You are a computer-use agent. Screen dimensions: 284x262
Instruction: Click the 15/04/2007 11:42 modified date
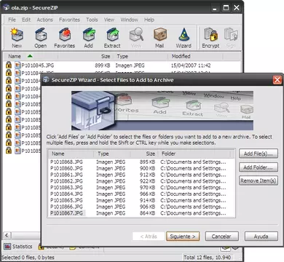pos(191,65)
